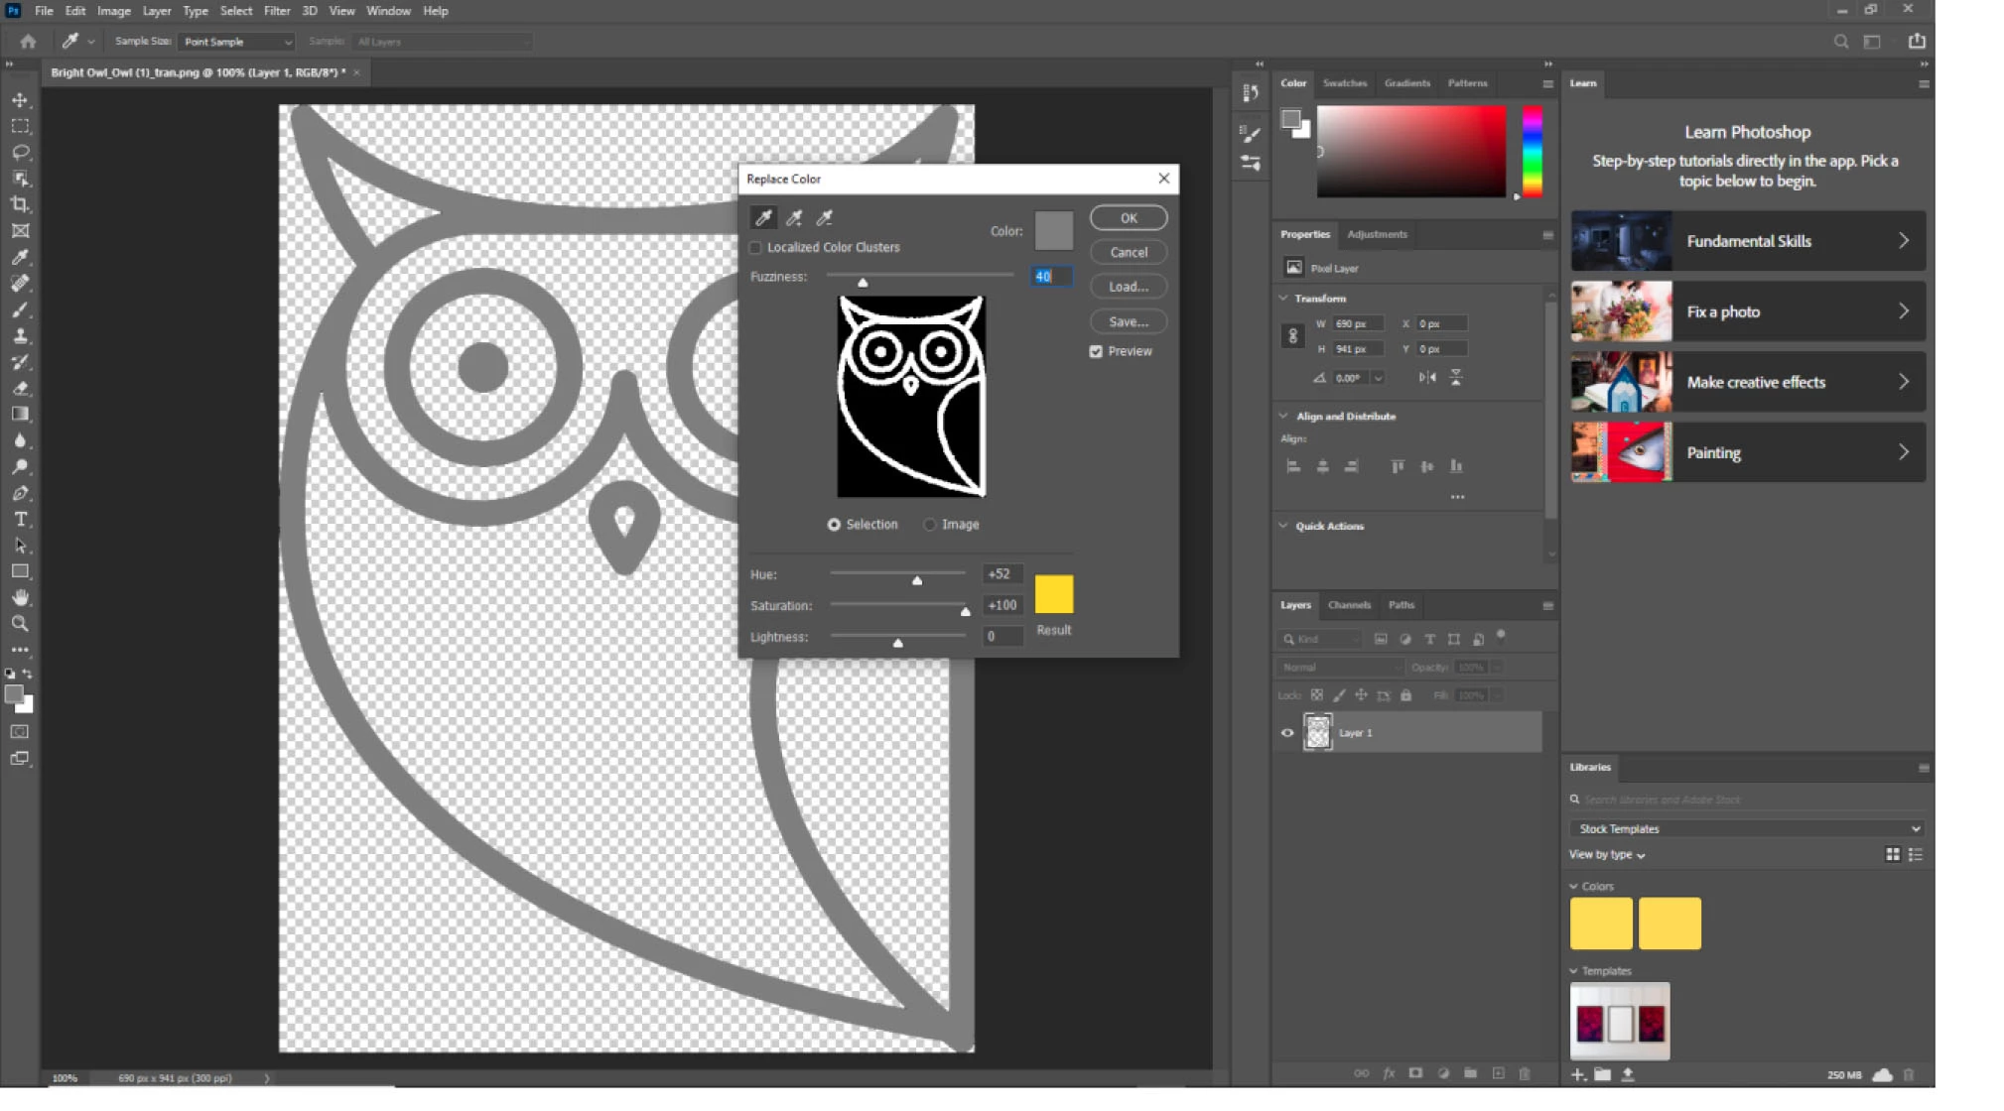Hide Layer 1 with eye icon
Screen dimensions: 2004x1111
coord(1287,733)
